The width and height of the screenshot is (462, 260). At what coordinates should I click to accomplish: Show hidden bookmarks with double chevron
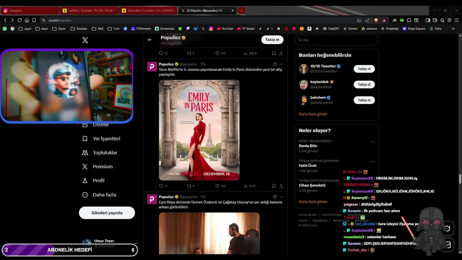coord(453,29)
